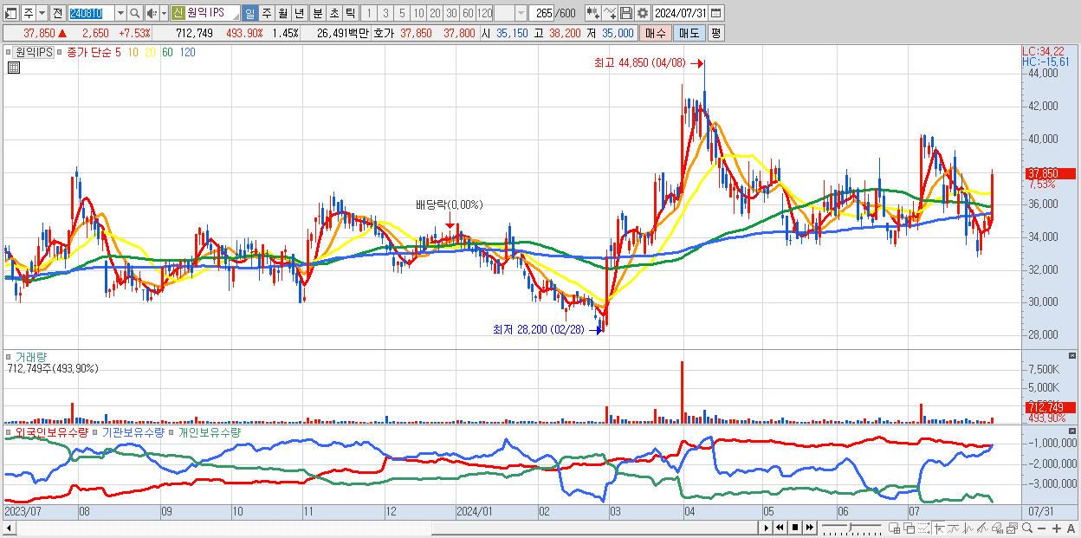Screen dimensions: 1081x538
Task: Open the stock code dropdown arrow
Action: click(x=120, y=13)
